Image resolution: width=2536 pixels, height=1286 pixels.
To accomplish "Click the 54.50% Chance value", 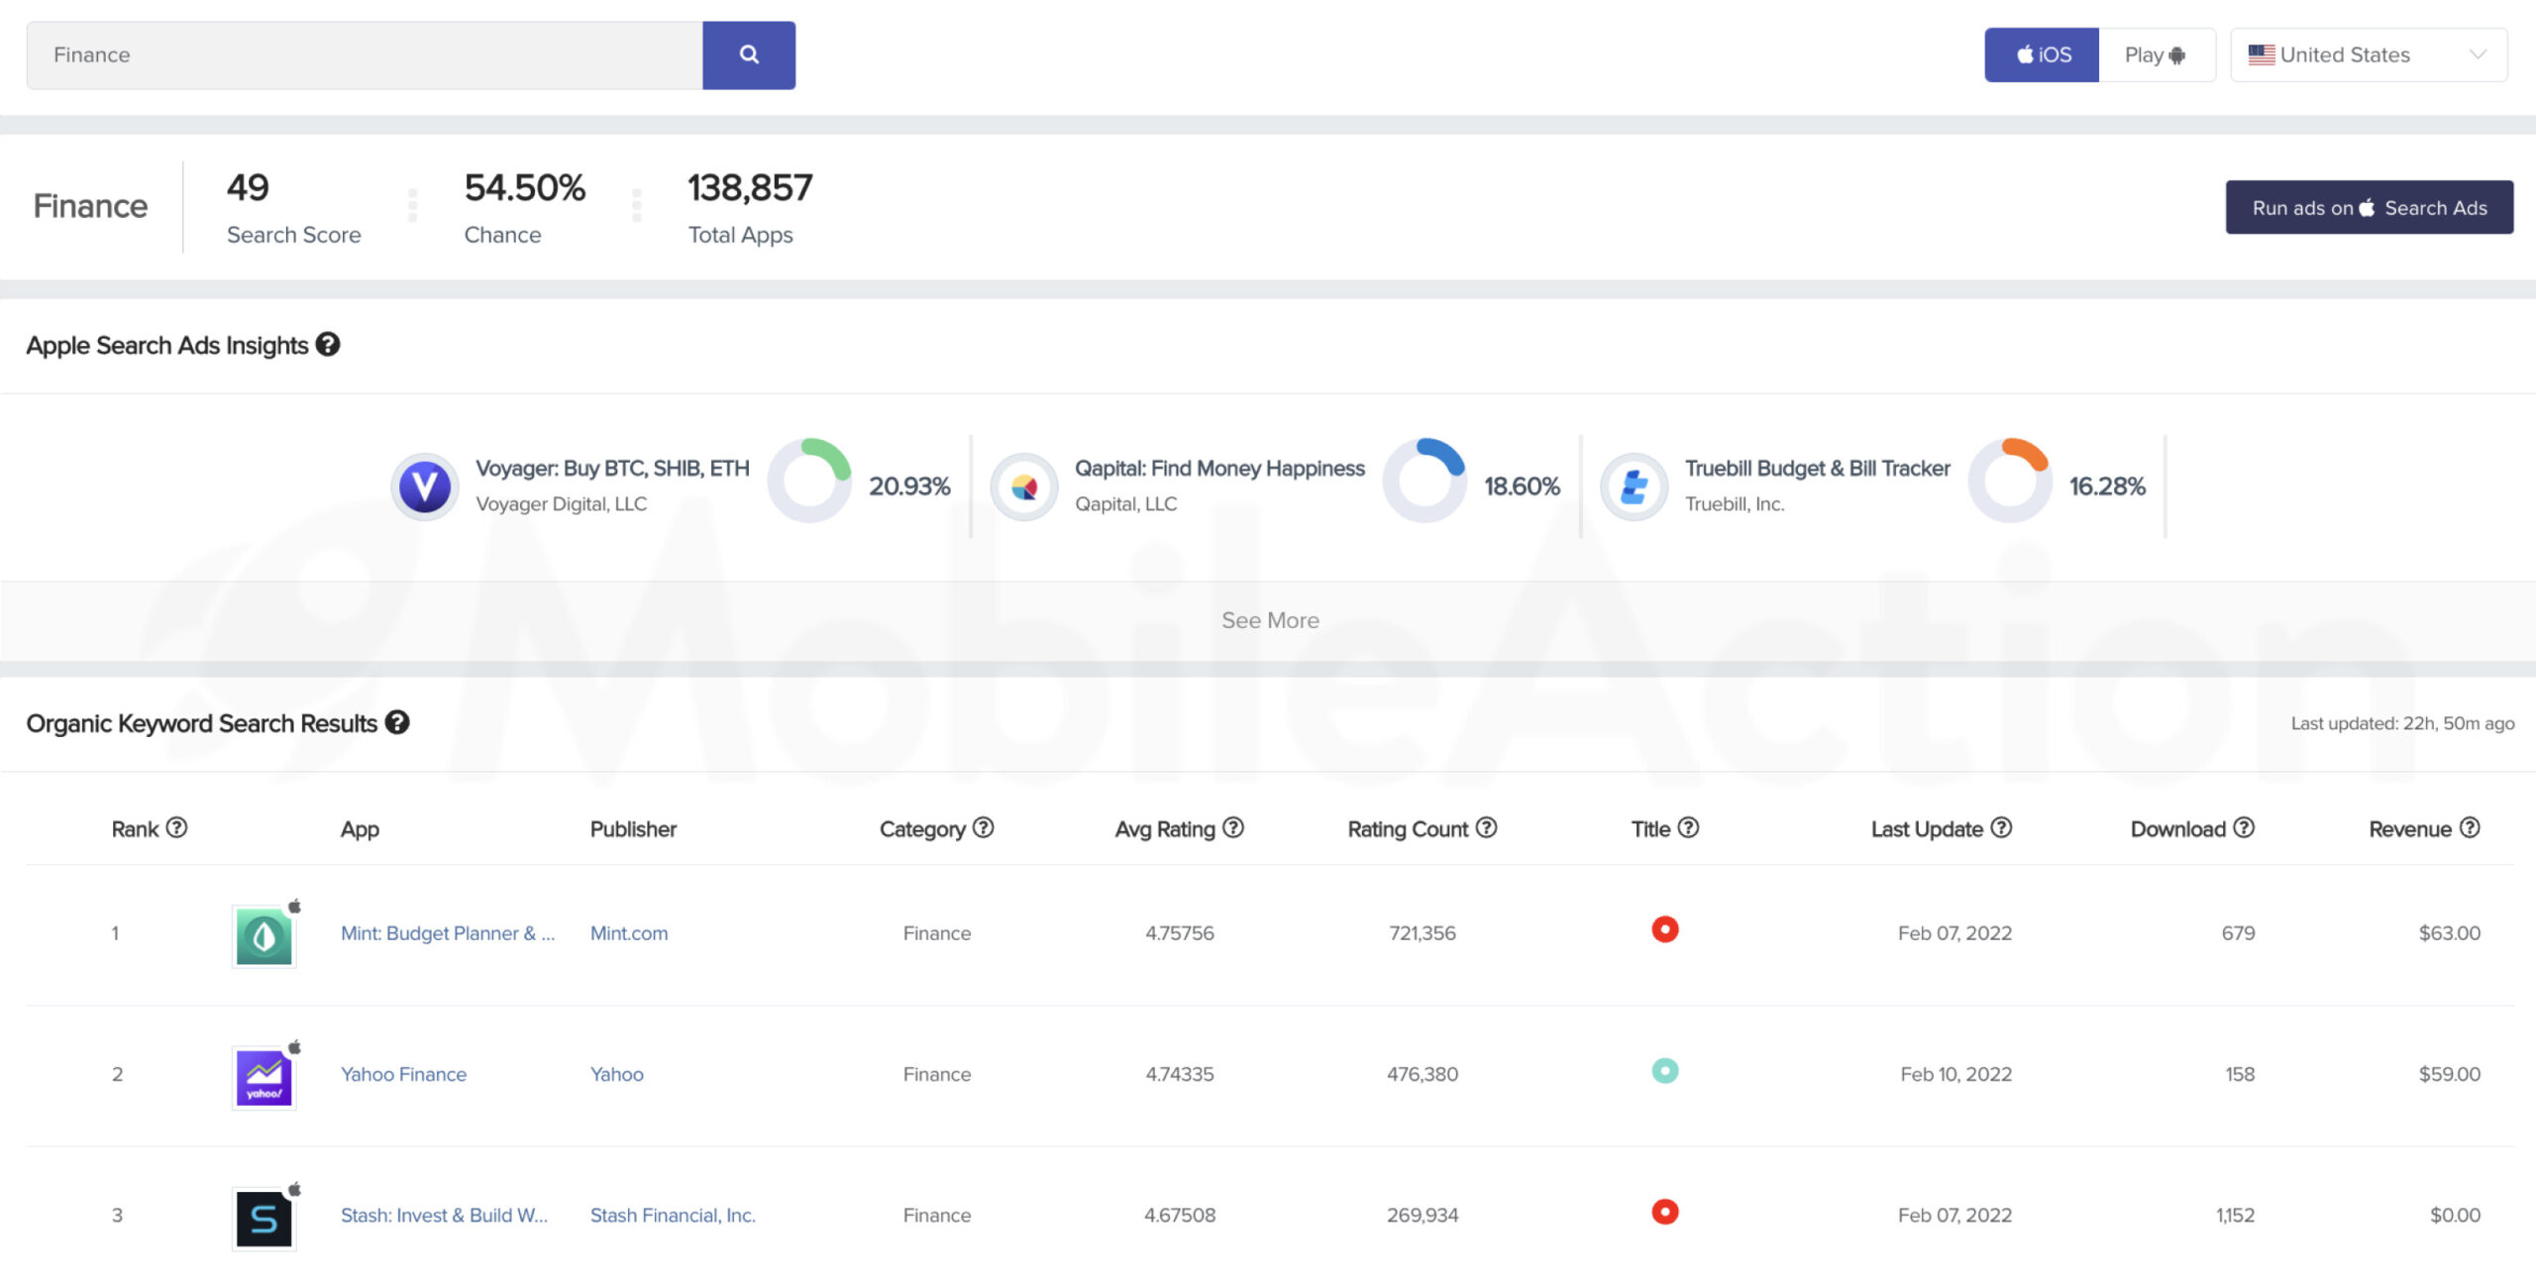I will [525, 187].
